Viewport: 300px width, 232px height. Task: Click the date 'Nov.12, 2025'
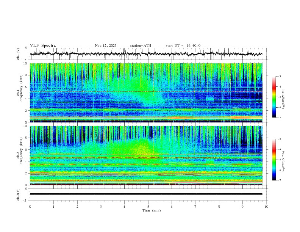106,45
